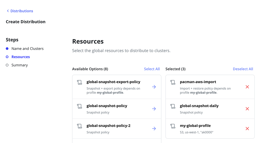Screen dimensions: 261x143
Task: Click the Create Distribution title
Action: (x=26, y=22)
